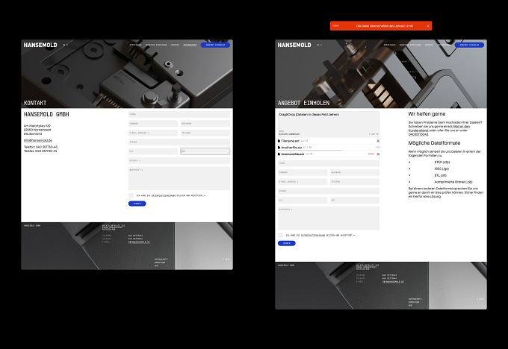This screenshot has width=508, height=349.
Task: Focus the Telefon field in Angebot form
Action: point(355,182)
